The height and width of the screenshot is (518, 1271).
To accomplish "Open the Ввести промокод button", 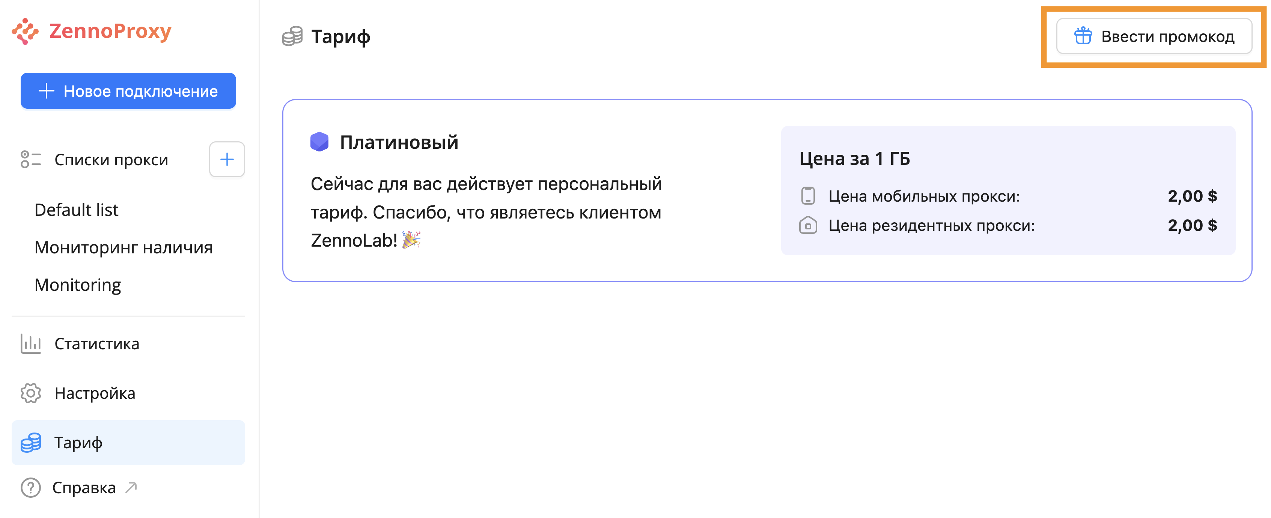I will 1154,36.
